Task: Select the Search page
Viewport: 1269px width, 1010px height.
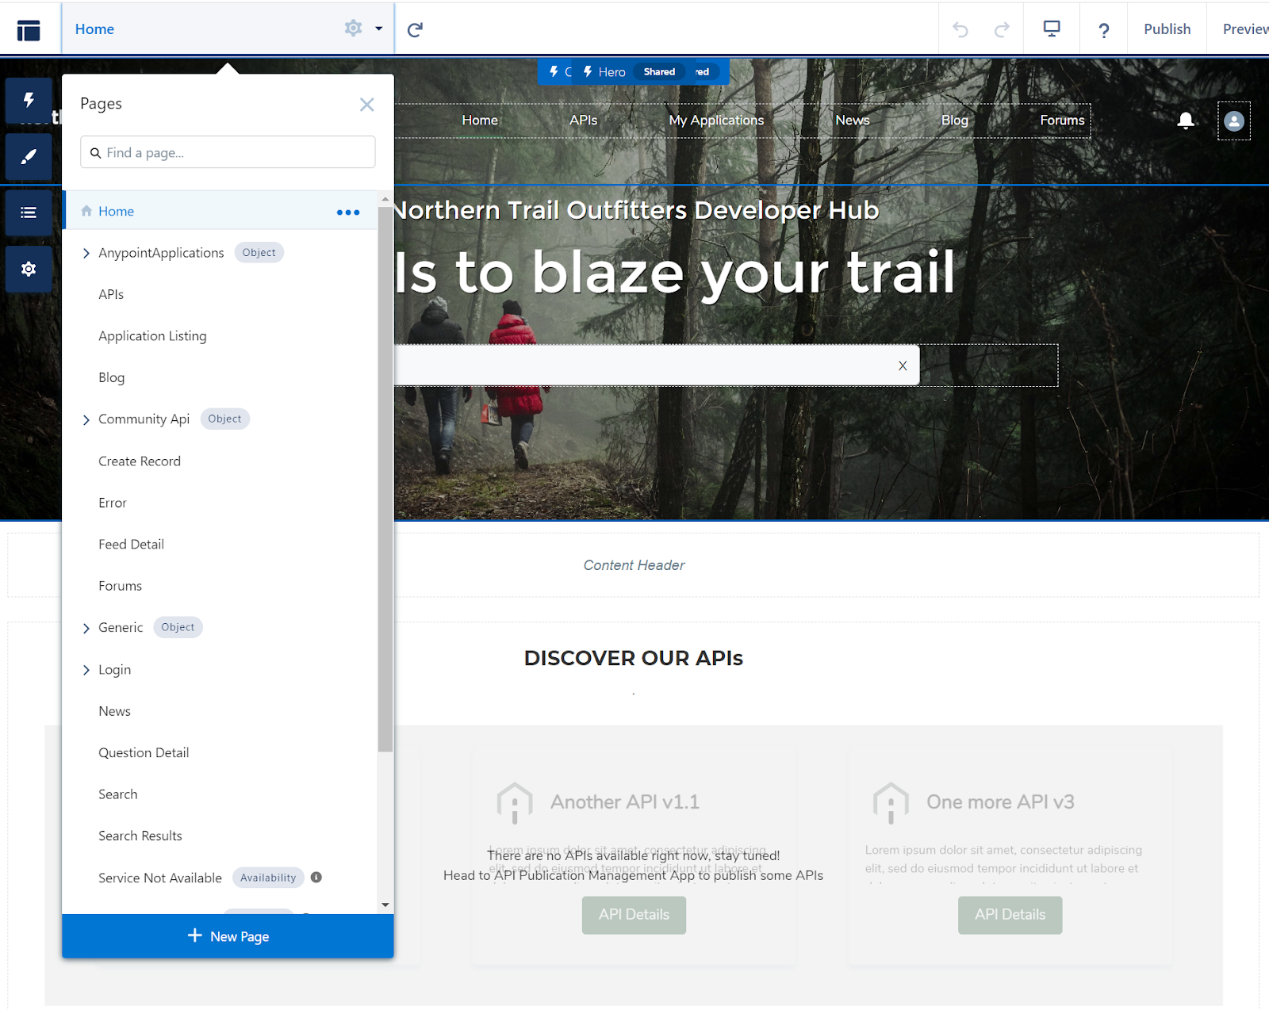Action: pos(117,794)
